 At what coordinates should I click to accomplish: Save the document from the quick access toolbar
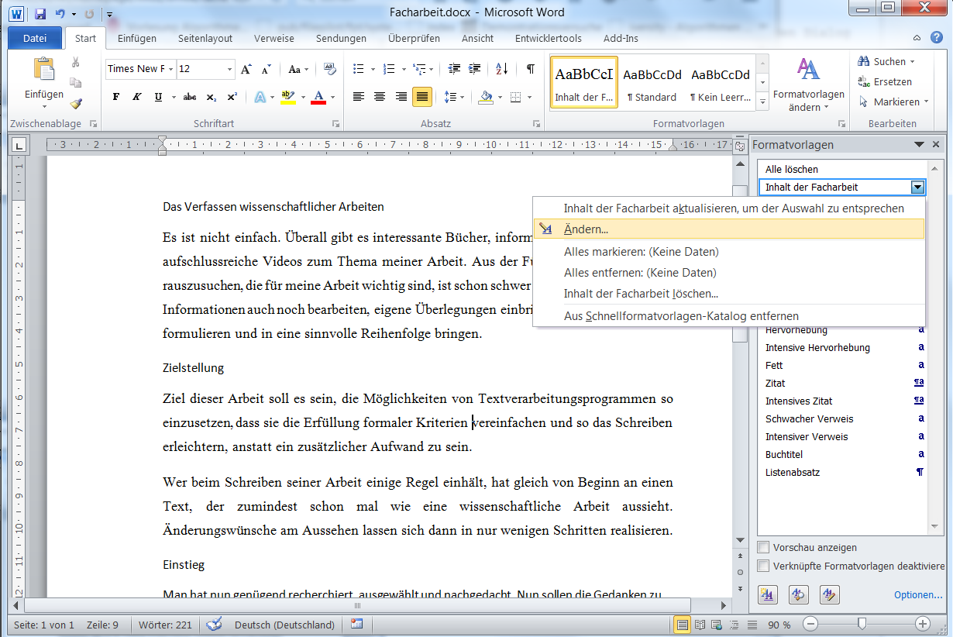pos(40,14)
